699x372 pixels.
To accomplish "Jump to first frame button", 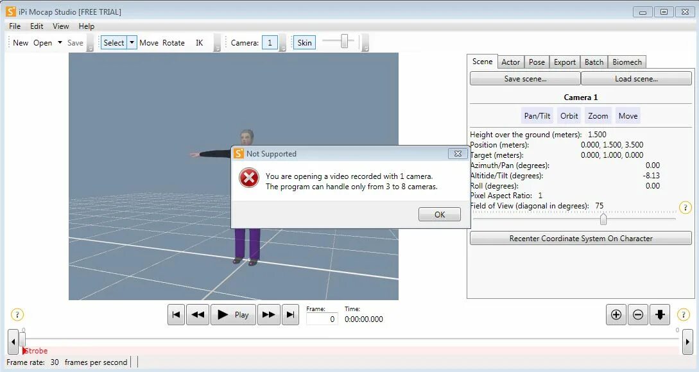I will pos(176,315).
